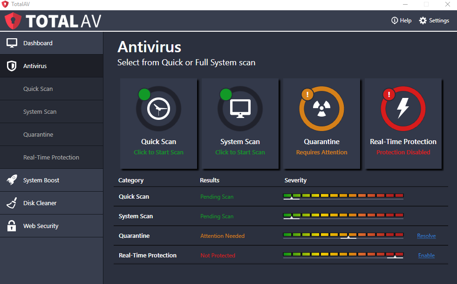Viewport: 457px width, 284px height.
Task: Click the Quick Scan severity meter
Action: pyautogui.click(x=343, y=196)
